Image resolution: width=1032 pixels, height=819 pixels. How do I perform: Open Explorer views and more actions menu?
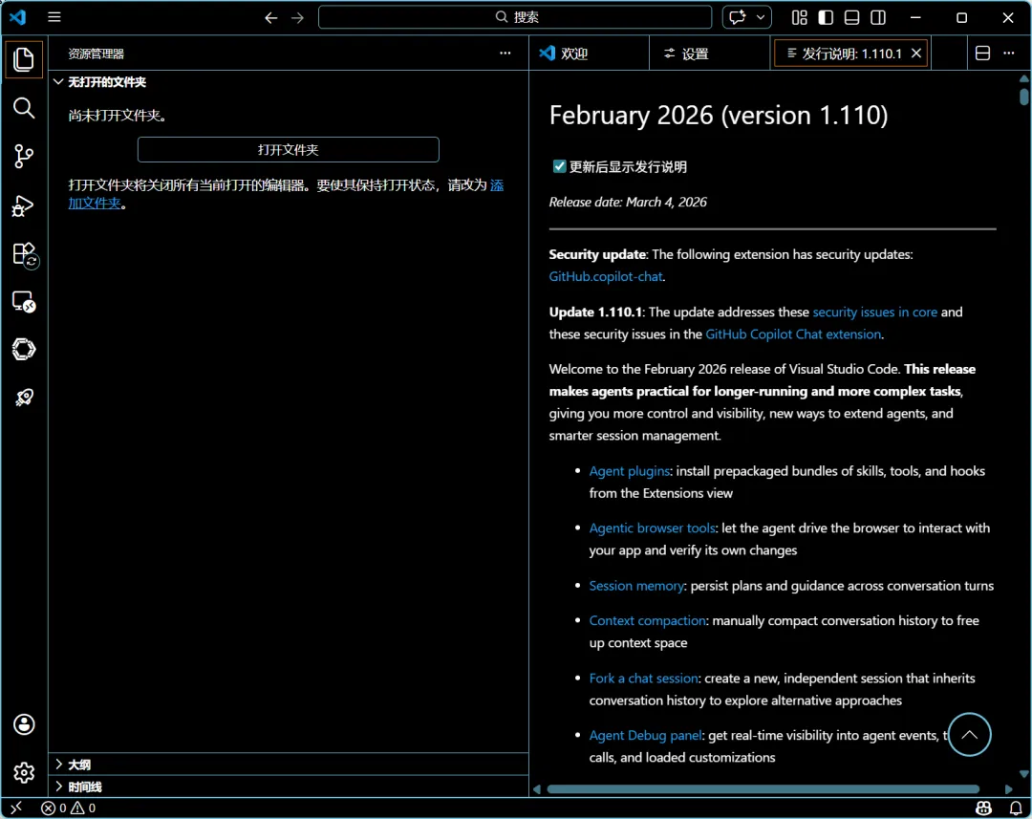[x=505, y=54]
